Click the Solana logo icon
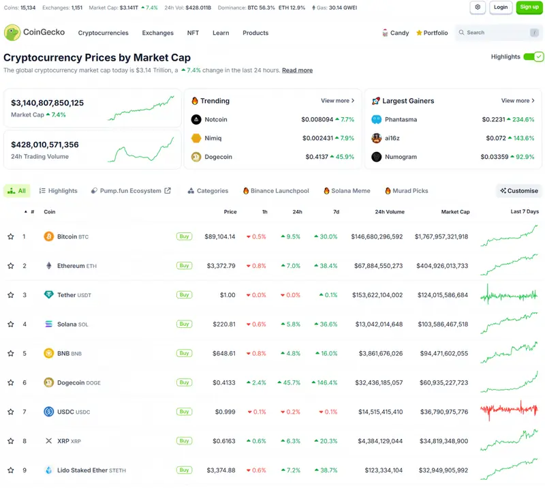Viewport: 545px width, 488px height. 48,324
